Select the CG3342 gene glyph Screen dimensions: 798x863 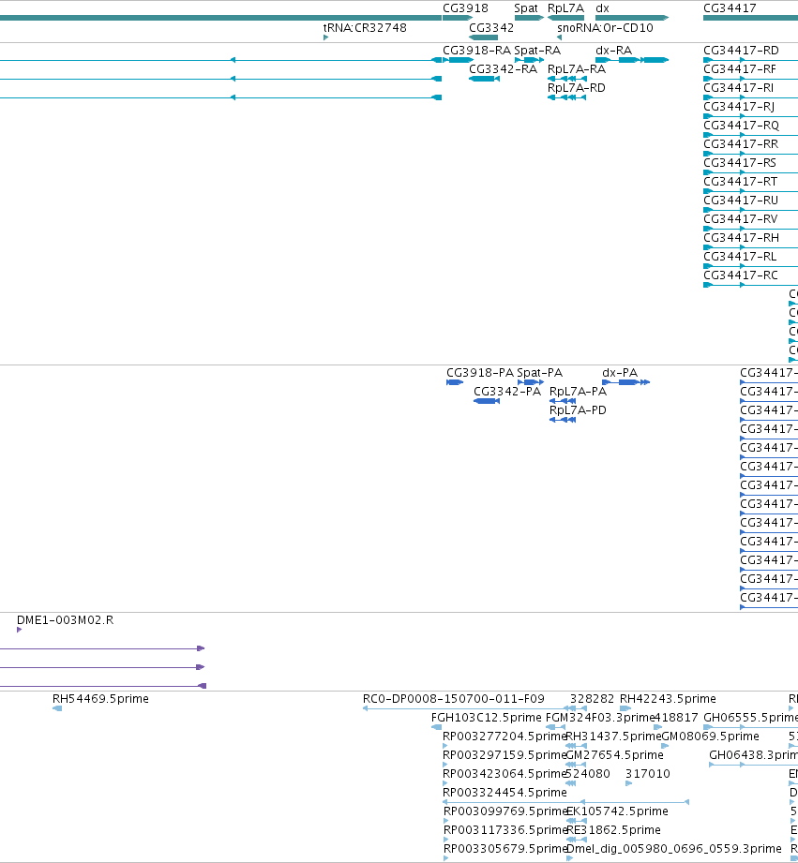click(484, 37)
